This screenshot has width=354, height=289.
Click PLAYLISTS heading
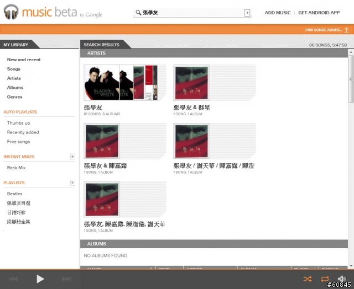tap(14, 183)
